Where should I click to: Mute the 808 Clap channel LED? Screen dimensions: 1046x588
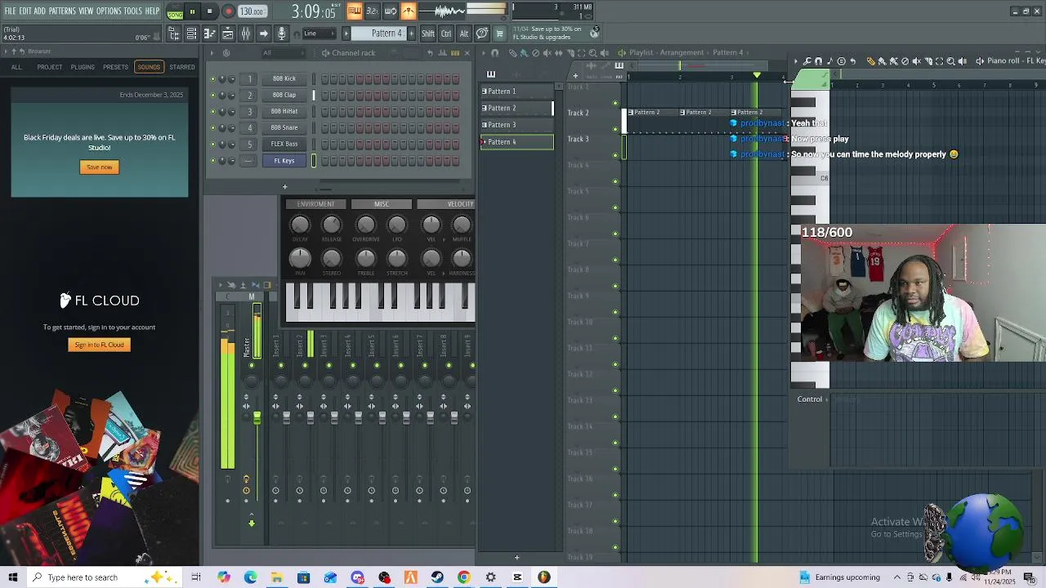point(213,96)
